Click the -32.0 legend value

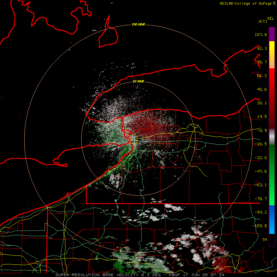[x=261, y=158]
